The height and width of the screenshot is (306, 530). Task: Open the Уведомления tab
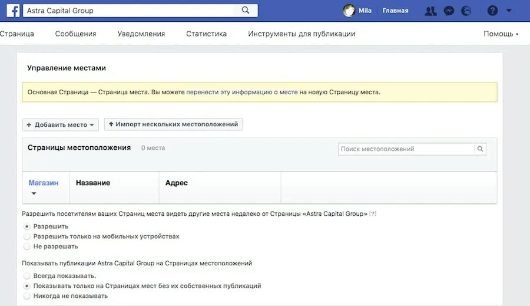[x=141, y=34]
